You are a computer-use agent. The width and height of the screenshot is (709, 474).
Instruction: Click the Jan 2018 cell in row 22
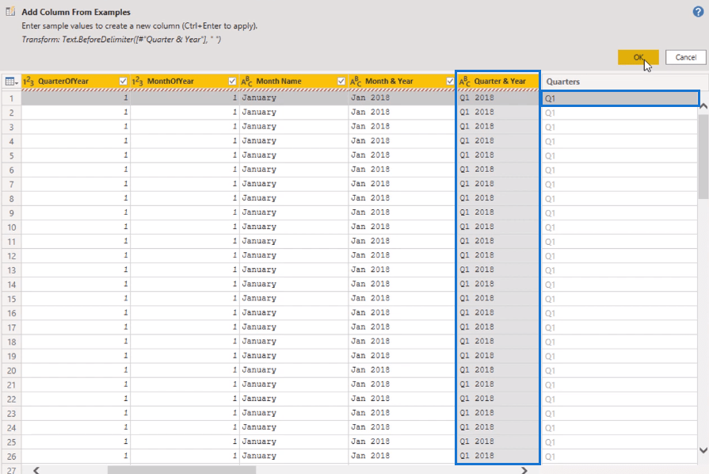(x=402, y=399)
